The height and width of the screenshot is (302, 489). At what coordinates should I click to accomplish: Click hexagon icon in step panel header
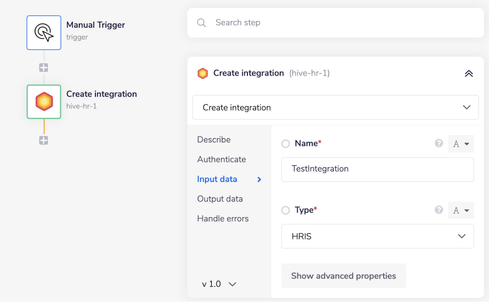tap(202, 74)
